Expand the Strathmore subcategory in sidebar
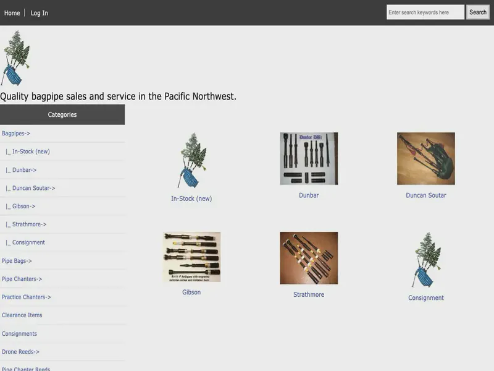This screenshot has height=371, width=494. tap(29, 224)
